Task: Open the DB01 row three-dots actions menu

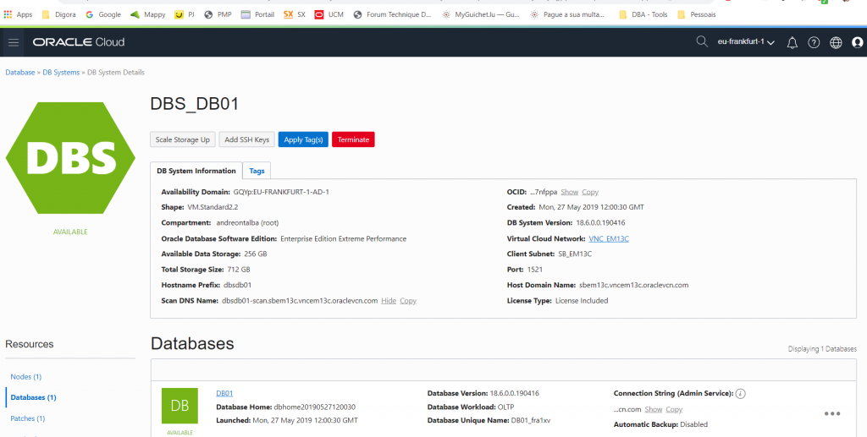Action: pos(832,413)
